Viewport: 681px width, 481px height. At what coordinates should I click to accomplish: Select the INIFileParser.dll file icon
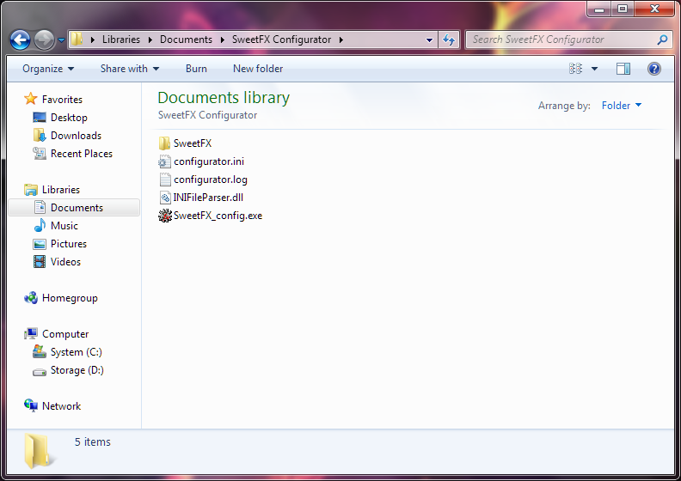pyautogui.click(x=164, y=198)
